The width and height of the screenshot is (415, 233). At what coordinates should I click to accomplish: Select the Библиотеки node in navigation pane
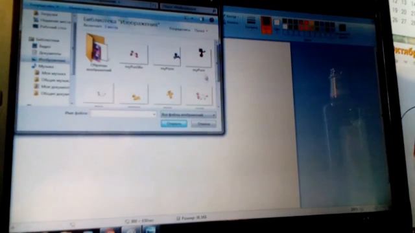tap(44, 40)
